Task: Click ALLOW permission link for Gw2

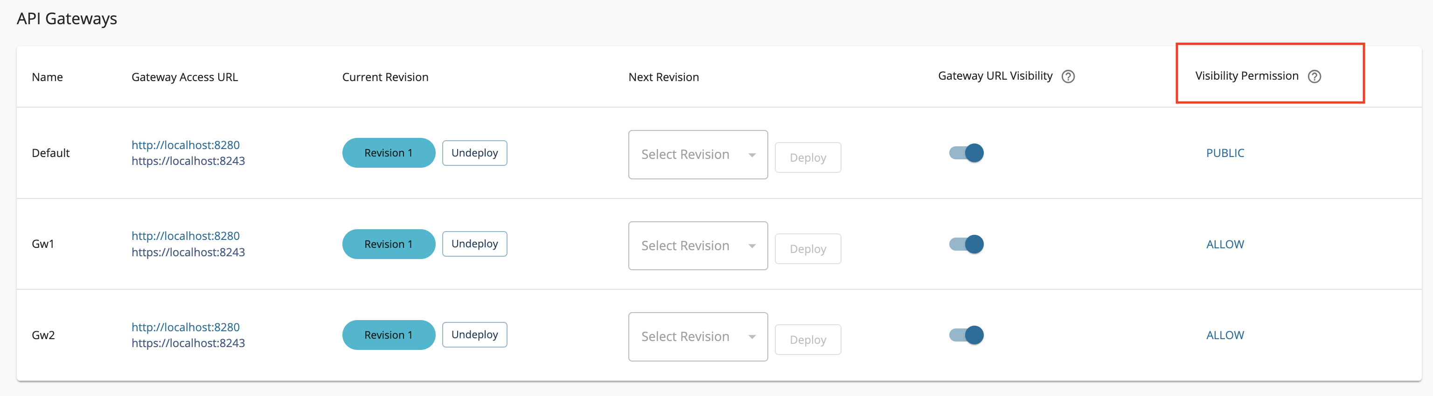Action: [x=1225, y=335]
